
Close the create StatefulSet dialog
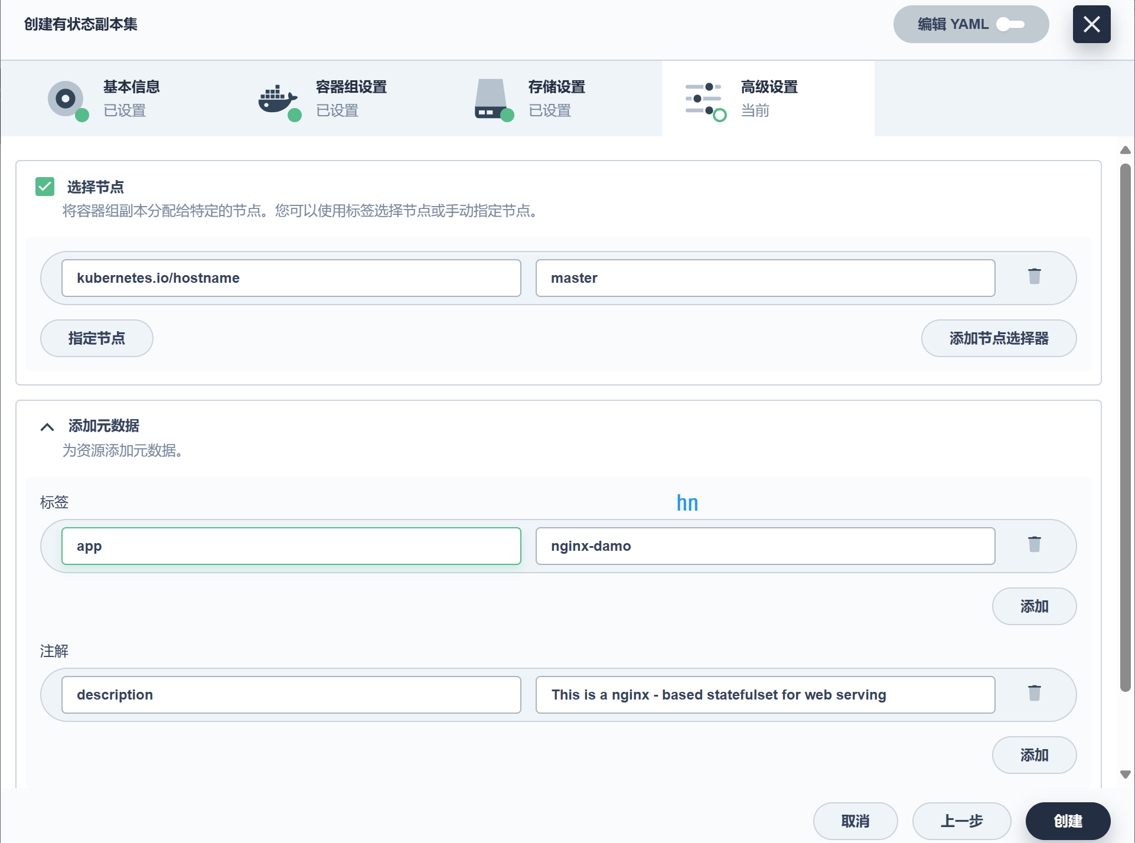[1091, 24]
